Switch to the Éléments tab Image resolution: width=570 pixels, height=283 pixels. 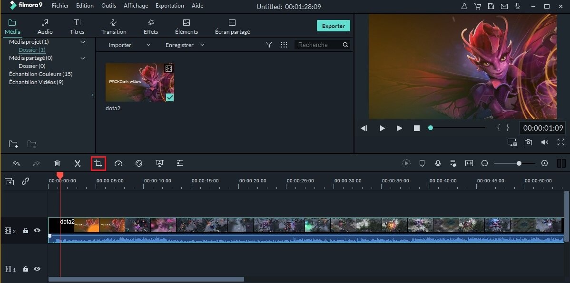(x=187, y=27)
